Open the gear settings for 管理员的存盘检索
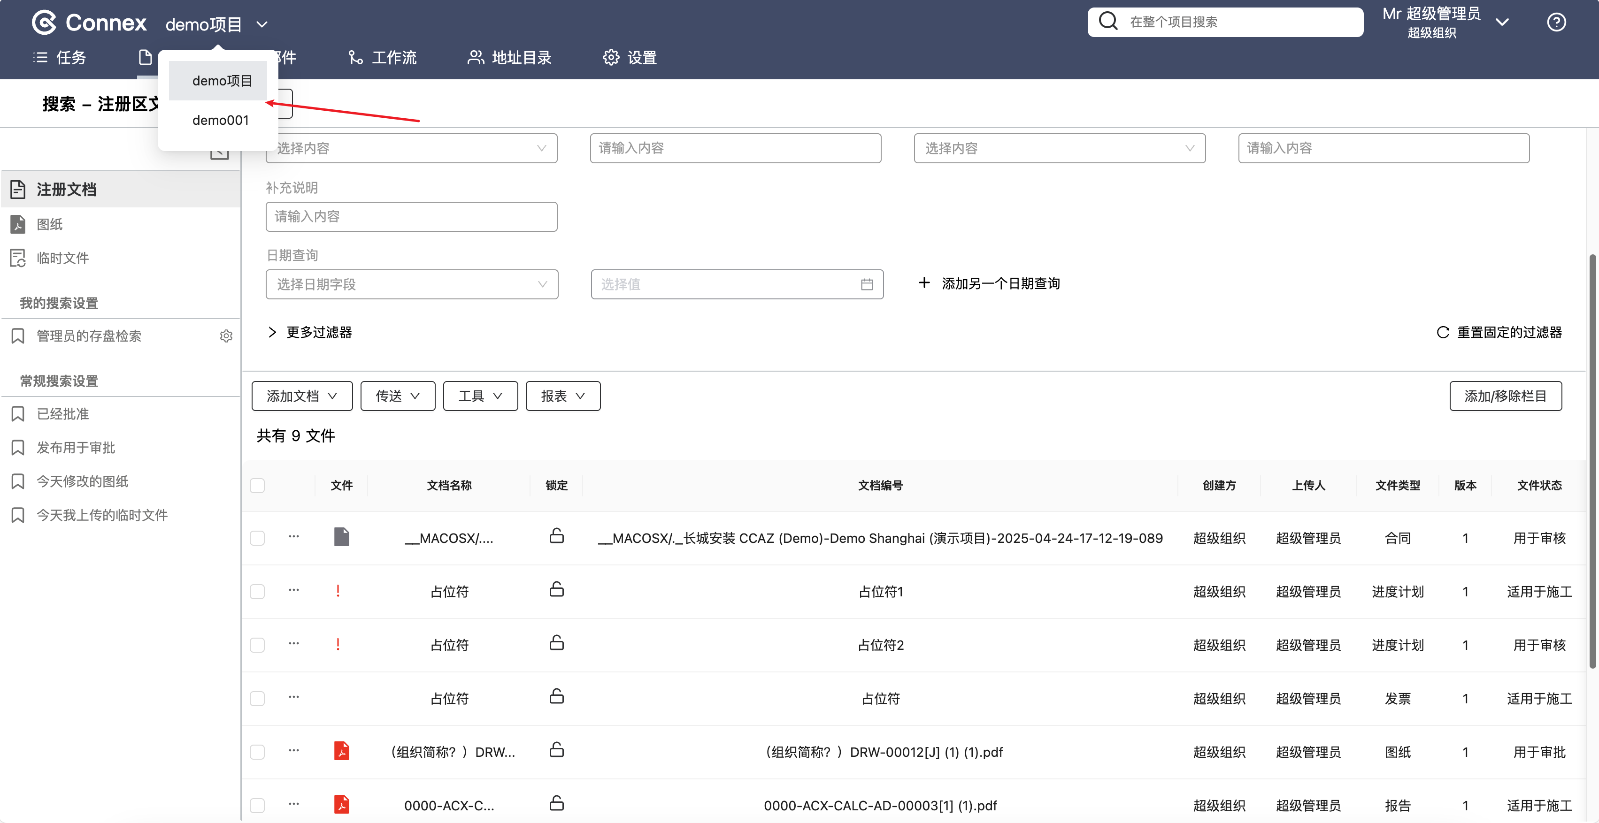 226,335
